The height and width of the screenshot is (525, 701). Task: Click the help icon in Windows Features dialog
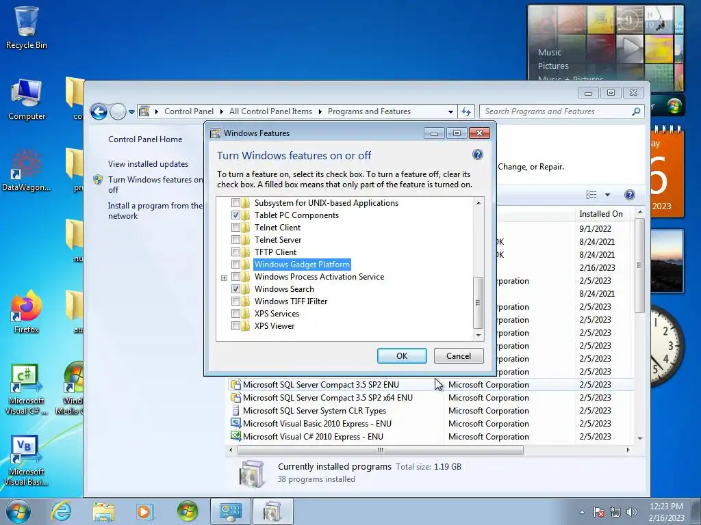click(x=477, y=155)
